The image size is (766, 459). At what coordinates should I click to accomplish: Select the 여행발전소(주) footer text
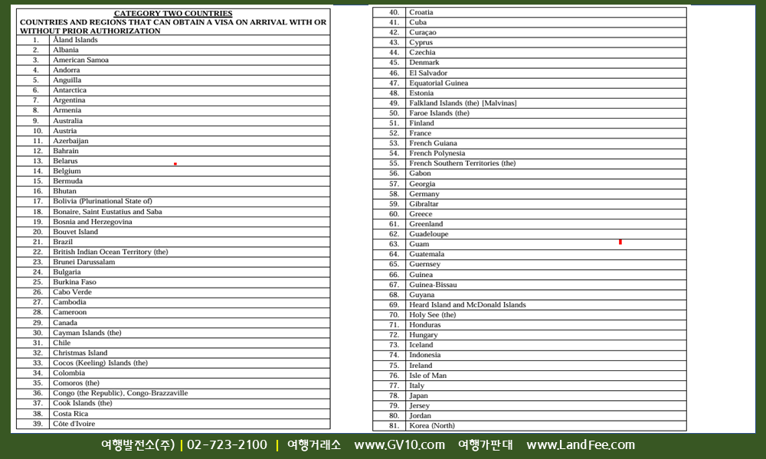(x=138, y=445)
